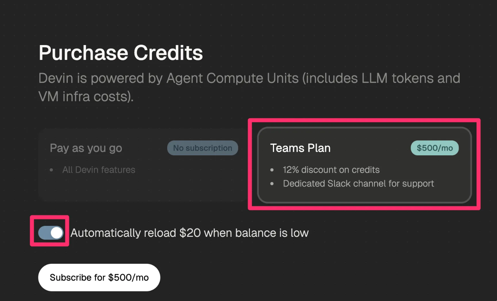
Task: Toggle automatic reload switch off
Action: (51, 233)
